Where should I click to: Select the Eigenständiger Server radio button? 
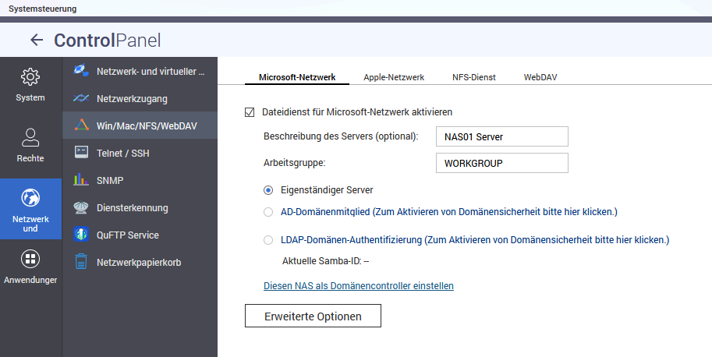268,189
